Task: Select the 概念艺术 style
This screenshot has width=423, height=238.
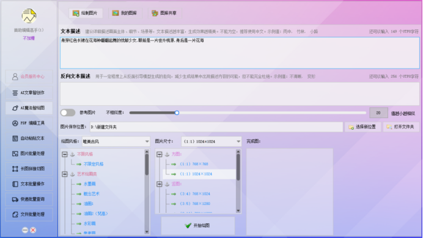Action: coord(92,194)
